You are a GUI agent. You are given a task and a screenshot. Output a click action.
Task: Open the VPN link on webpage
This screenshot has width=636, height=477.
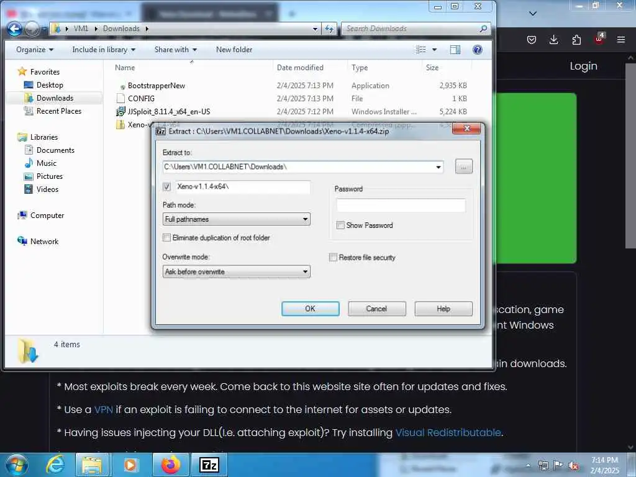[x=104, y=410]
